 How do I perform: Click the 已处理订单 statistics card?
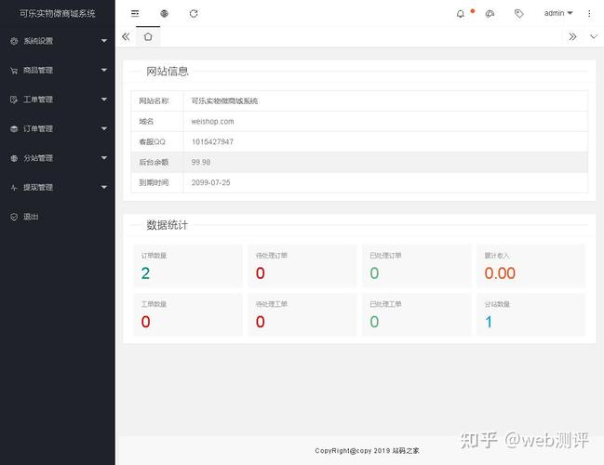(417, 266)
